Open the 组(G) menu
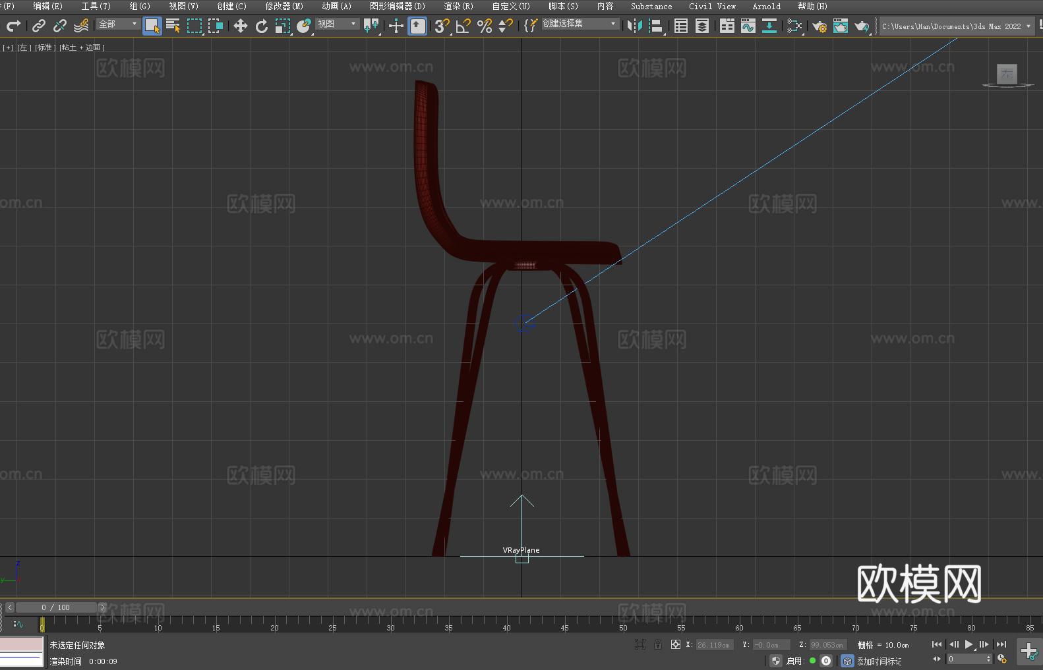 tap(140, 6)
